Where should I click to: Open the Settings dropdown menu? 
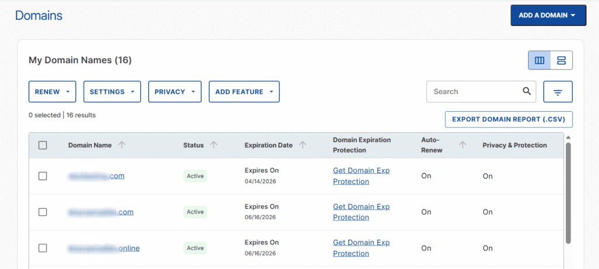tap(112, 92)
